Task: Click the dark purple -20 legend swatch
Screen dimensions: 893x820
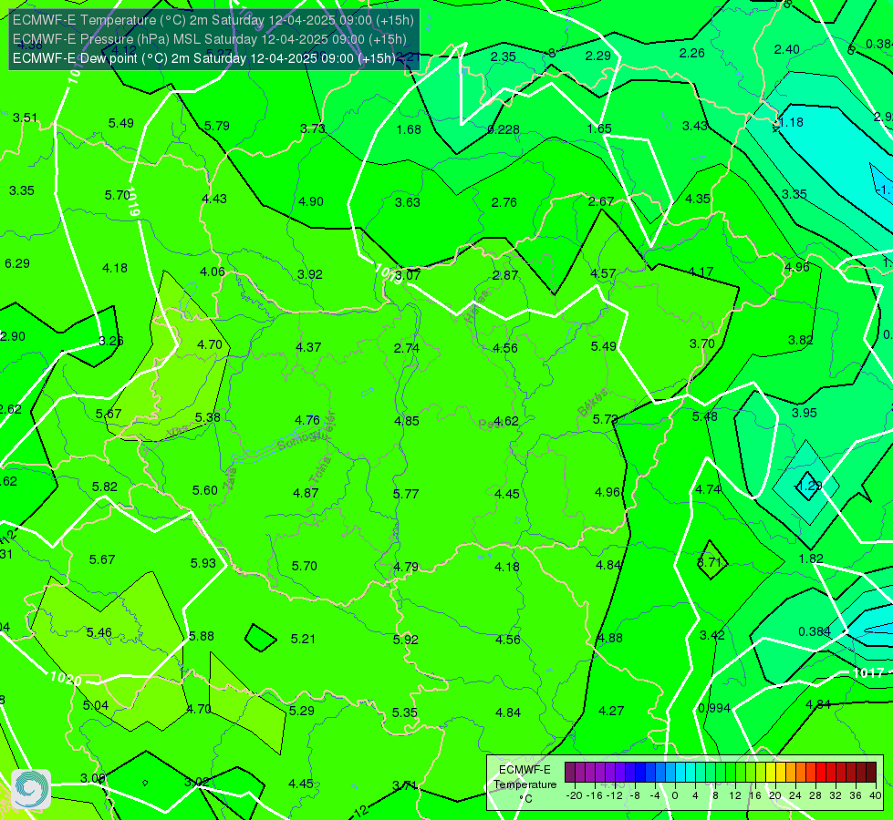Action: [569, 773]
